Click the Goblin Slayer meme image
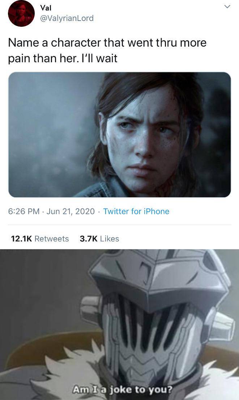239x400 pixels. click(x=119, y=322)
